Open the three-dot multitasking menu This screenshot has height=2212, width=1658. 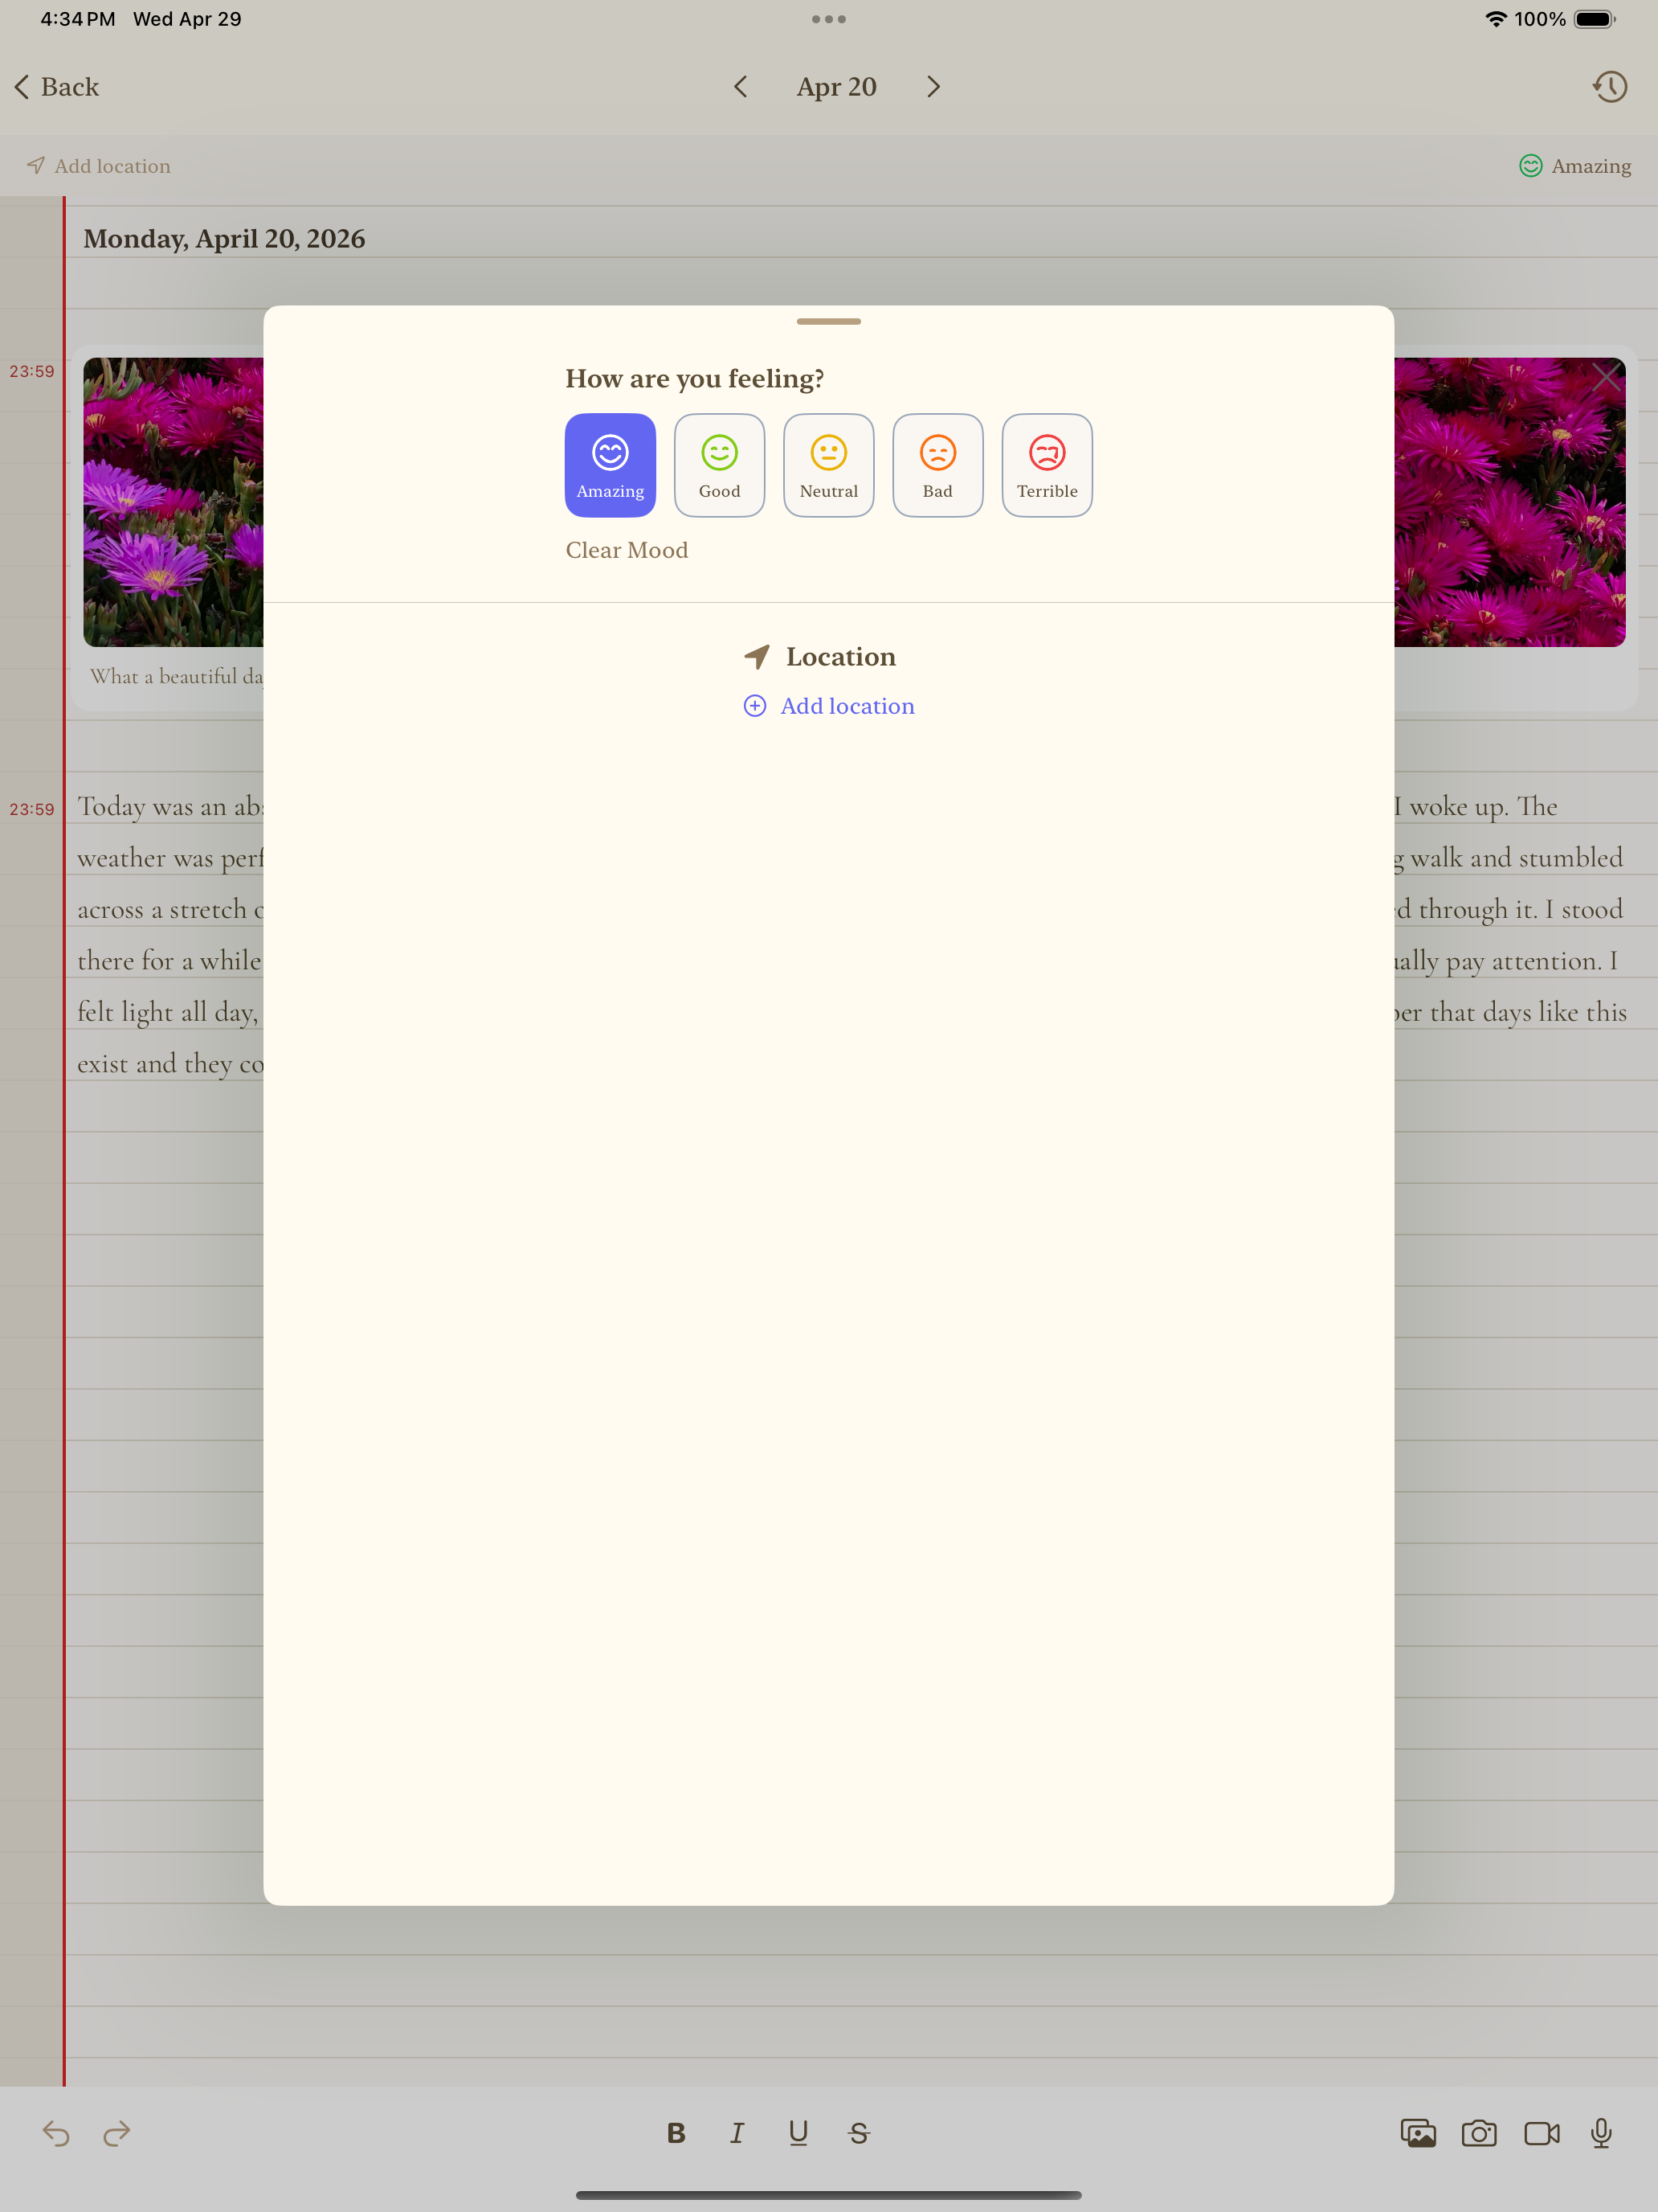click(x=828, y=19)
